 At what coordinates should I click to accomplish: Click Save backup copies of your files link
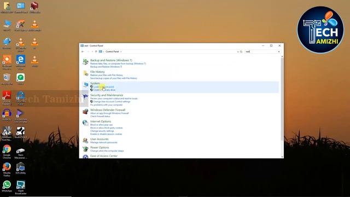114,78
